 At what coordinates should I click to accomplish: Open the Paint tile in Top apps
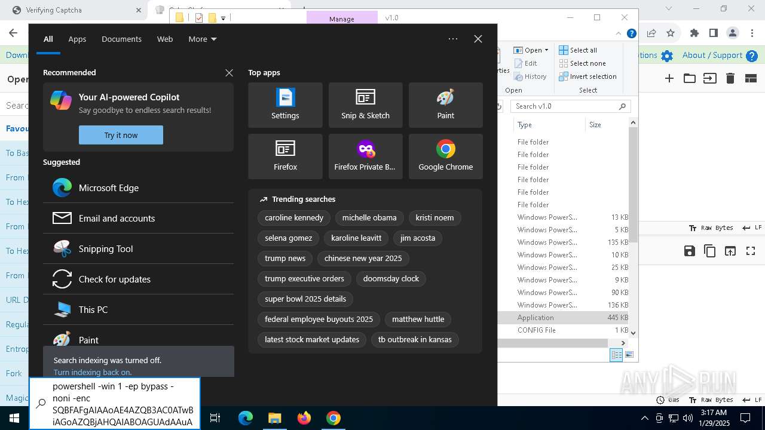tap(445, 105)
